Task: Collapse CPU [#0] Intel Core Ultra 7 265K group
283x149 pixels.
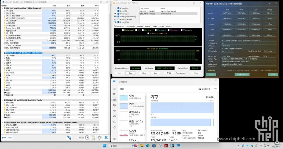Action: (x=2, y=8)
